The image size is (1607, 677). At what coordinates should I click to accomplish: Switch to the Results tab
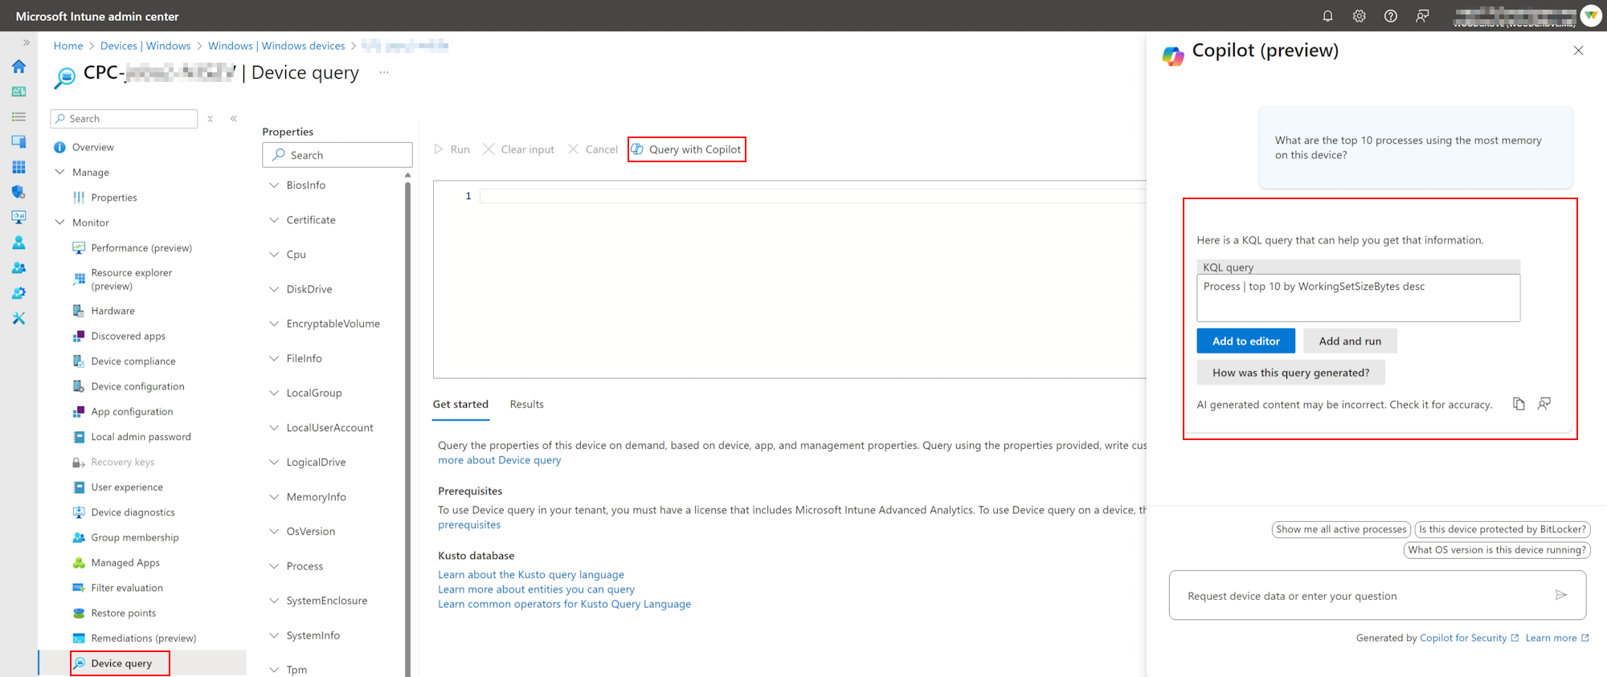point(526,404)
